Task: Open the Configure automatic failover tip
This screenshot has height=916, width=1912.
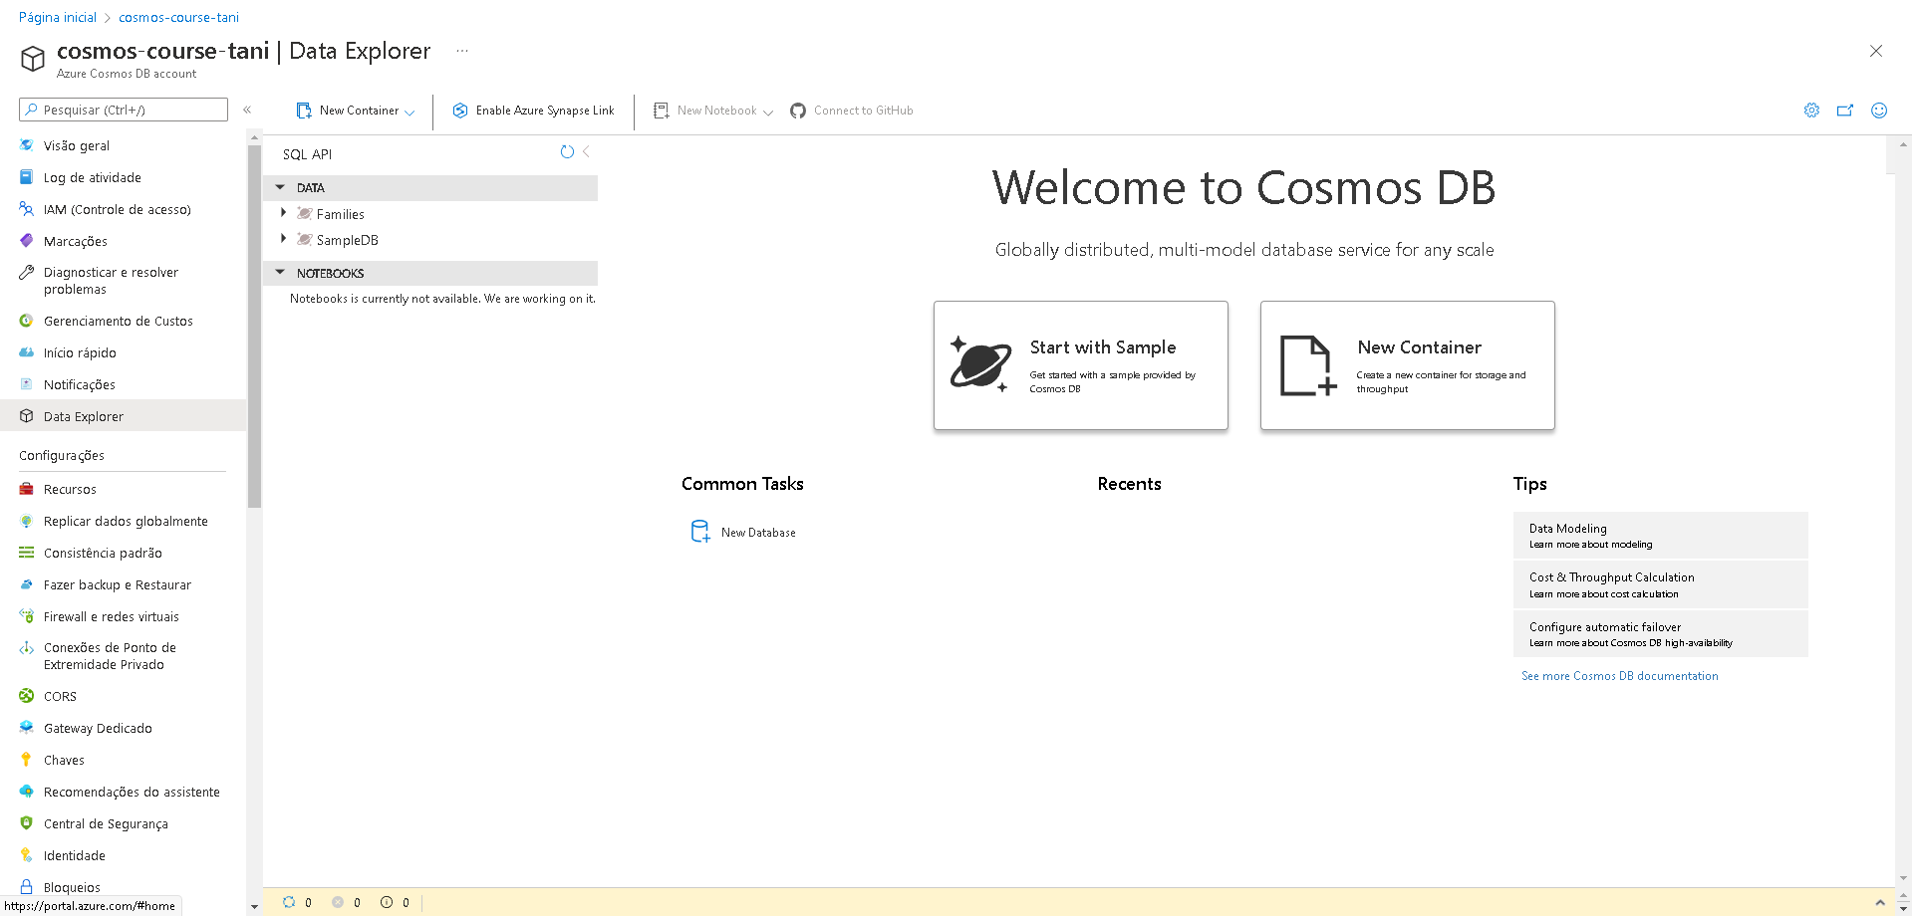Action: point(1660,634)
